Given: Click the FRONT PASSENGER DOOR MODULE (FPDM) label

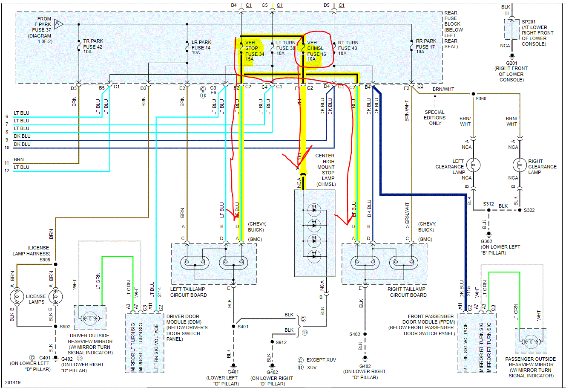Looking at the screenshot, I should (421, 325).
